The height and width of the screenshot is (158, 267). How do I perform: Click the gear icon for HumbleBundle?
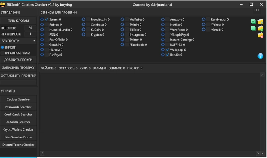[42, 30]
